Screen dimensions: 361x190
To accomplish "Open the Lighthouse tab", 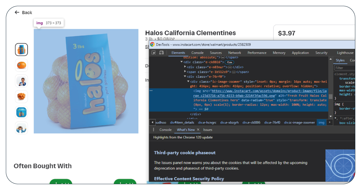I will tap(345, 53).
